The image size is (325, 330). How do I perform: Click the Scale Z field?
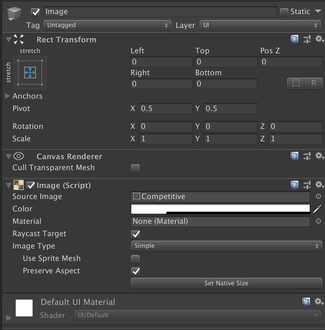pos(296,139)
